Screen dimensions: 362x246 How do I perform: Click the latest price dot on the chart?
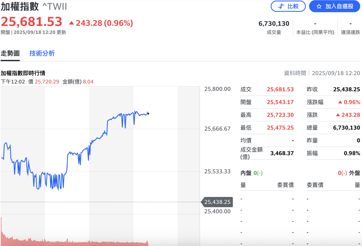tap(148, 113)
